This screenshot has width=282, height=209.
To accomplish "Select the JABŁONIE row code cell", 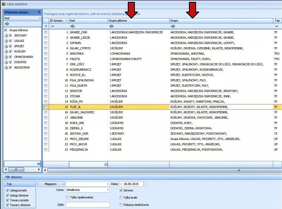I will point(88,118).
